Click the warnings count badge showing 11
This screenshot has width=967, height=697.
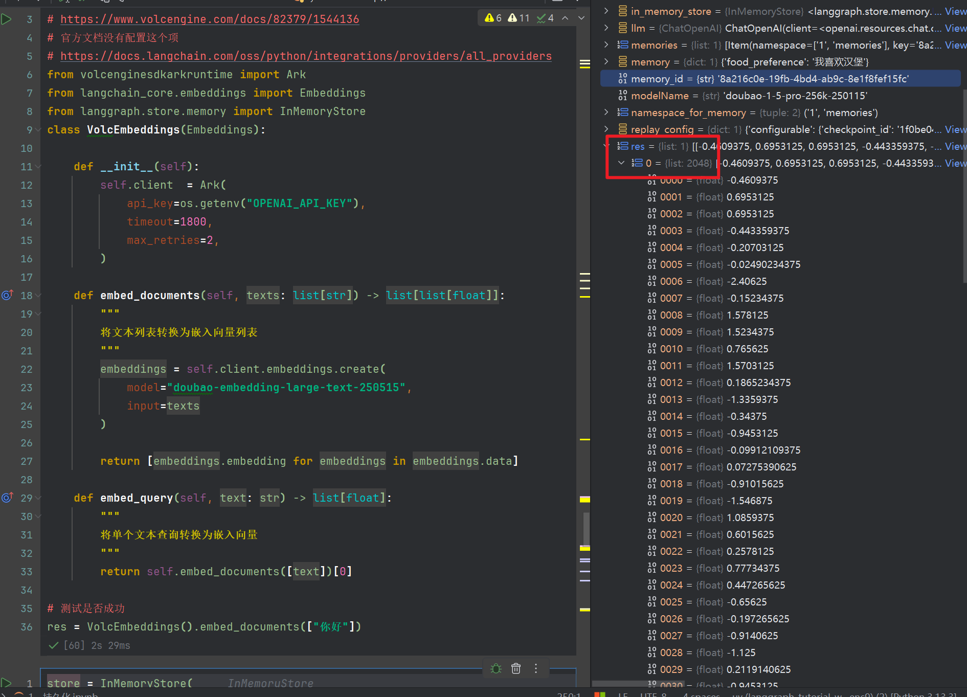coord(519,18)
